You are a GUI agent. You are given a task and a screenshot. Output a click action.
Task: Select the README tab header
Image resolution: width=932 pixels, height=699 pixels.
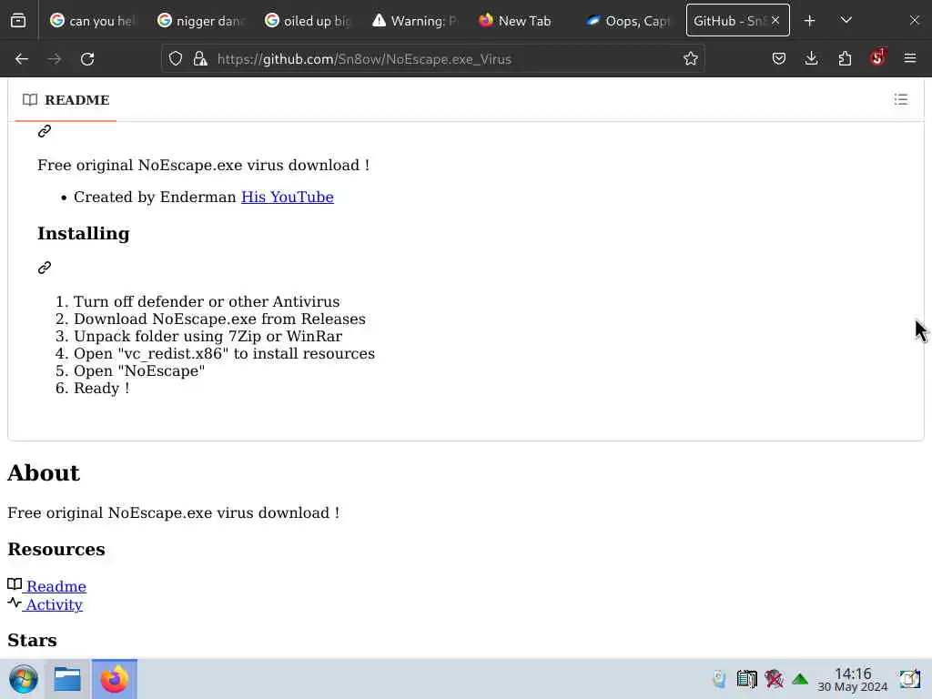point(66,100)
